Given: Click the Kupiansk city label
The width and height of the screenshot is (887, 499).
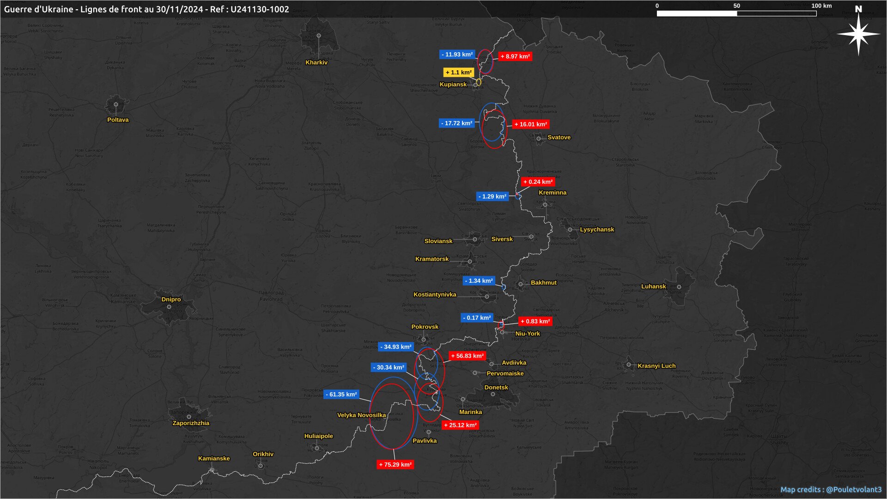Looking at the screenshot, I should coord(453,85).
